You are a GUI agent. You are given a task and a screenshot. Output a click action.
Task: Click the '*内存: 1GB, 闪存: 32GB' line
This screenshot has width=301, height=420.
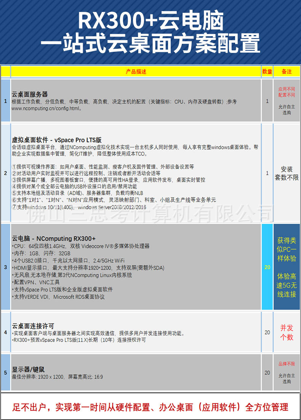(x=41, y=253)
